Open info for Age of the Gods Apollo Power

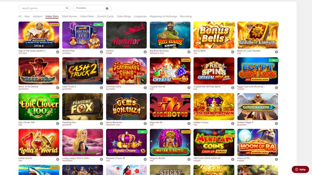[57, 52]
